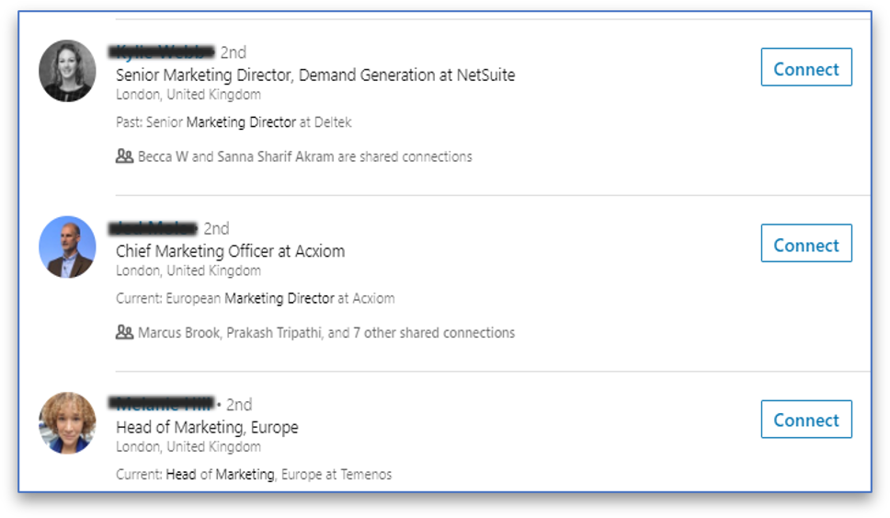This screenshot has width=890, height=518.
Task: Connect with the NetSuite Senior Marketing Director
Action: click(805, 68)
